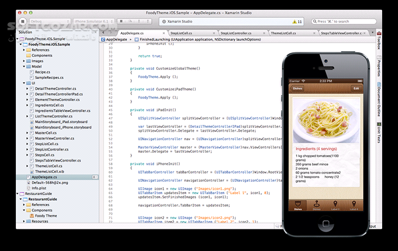Open the tab overflow dropdown arrow
This screenshot has height=251, width=398.
pos(372,33)
